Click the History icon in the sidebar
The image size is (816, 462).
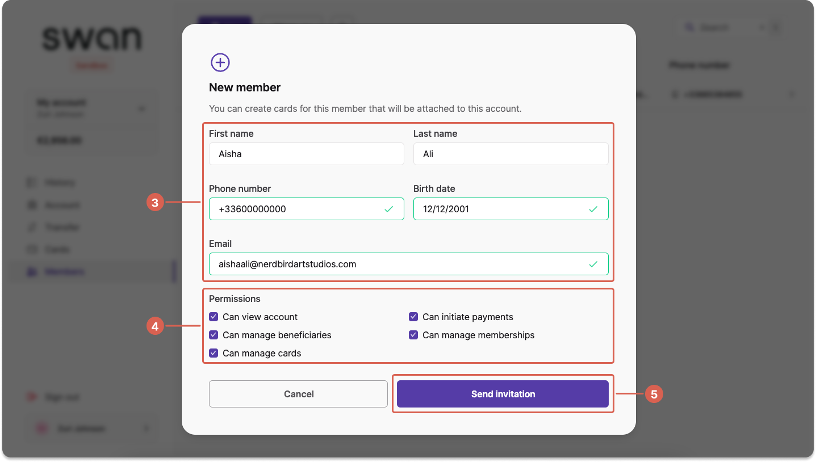tap(32, 183)
